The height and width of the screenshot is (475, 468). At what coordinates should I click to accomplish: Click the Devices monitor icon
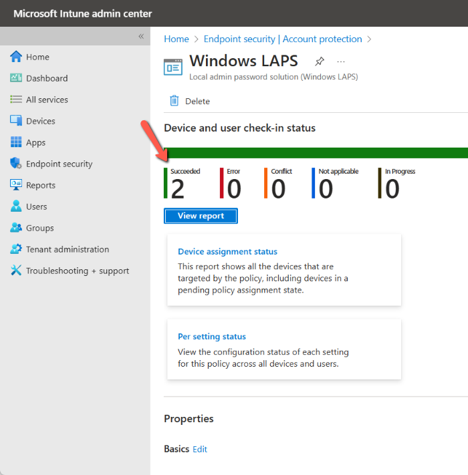coord(16,120)
